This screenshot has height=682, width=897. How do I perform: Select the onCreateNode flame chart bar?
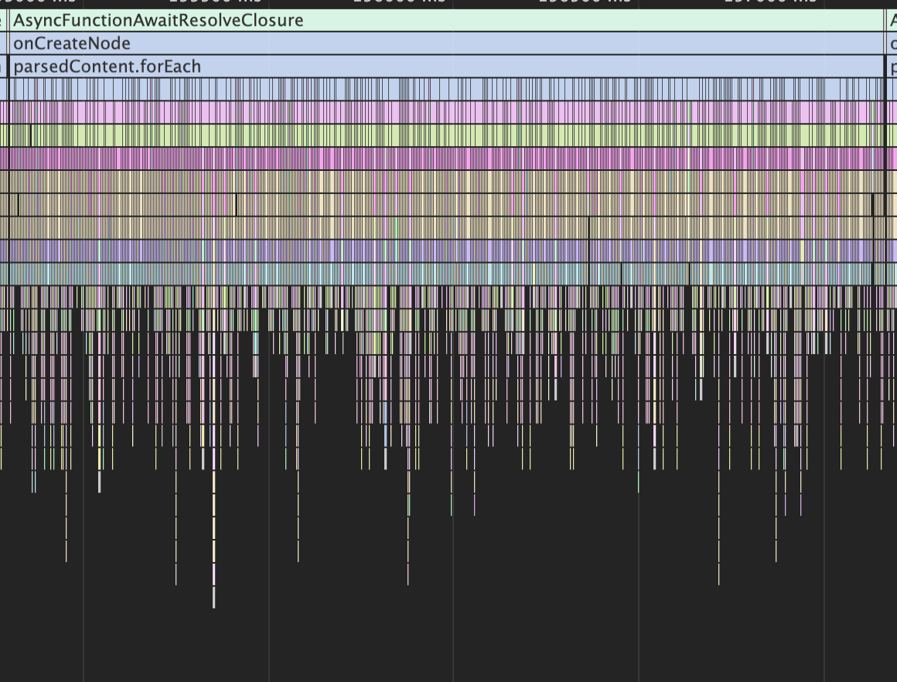pyautogui.click(x=447, y=43)
